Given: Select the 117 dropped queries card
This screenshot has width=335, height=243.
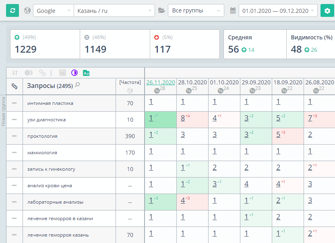Looking at the screenshot, I should [185, 44].
